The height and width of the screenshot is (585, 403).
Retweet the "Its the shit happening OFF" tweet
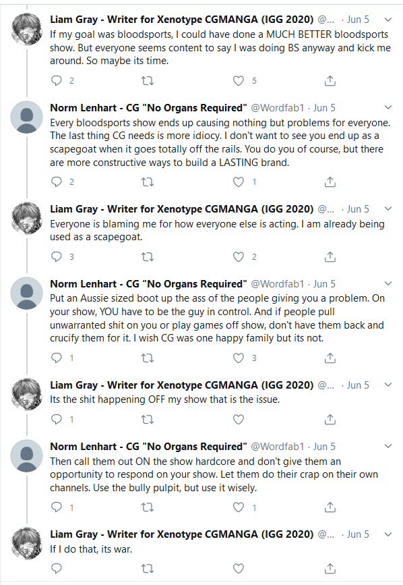(148, 419)
